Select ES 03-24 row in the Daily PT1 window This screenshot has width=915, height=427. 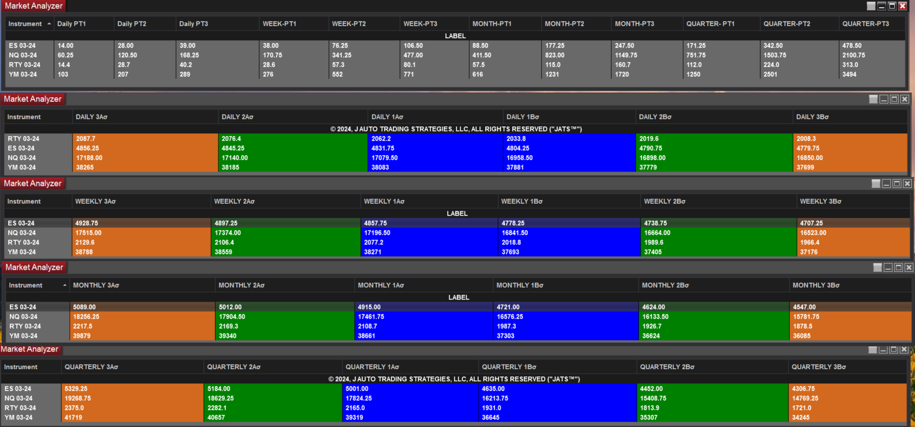[455, 46]
